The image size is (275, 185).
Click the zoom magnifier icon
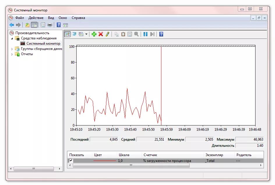(136, 34)
